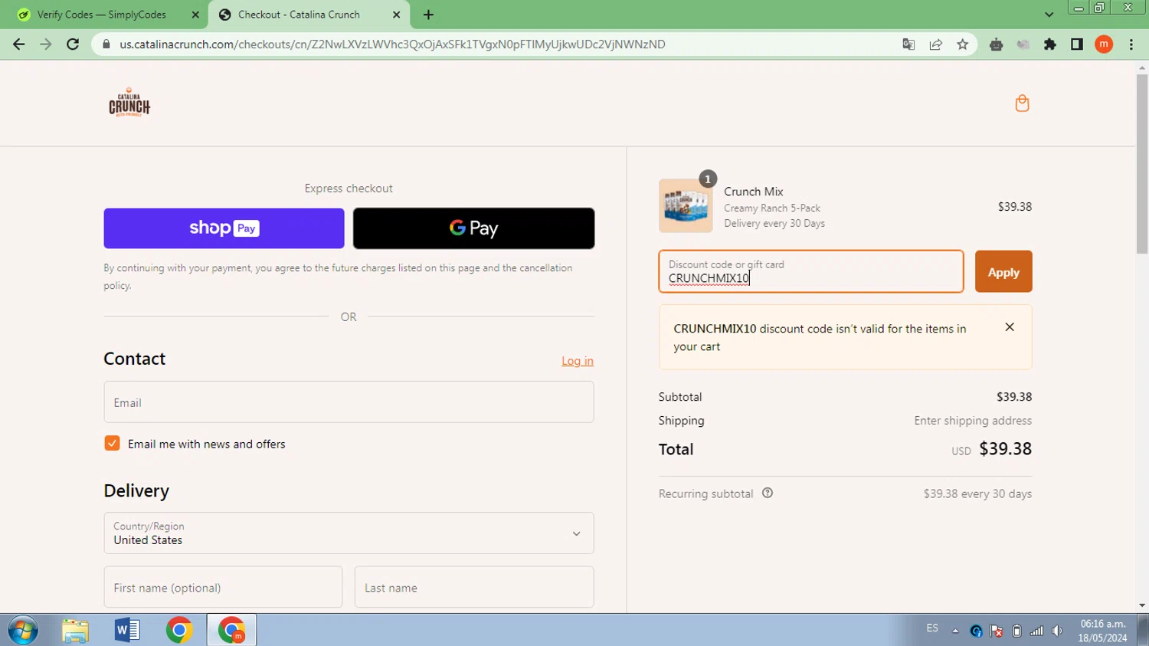This screenshot has width=1149, height=646.
Task: View site info lock icon
Action: pos(106,44)
